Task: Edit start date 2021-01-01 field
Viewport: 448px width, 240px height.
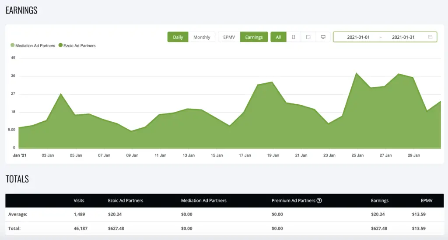Action: 358,37
